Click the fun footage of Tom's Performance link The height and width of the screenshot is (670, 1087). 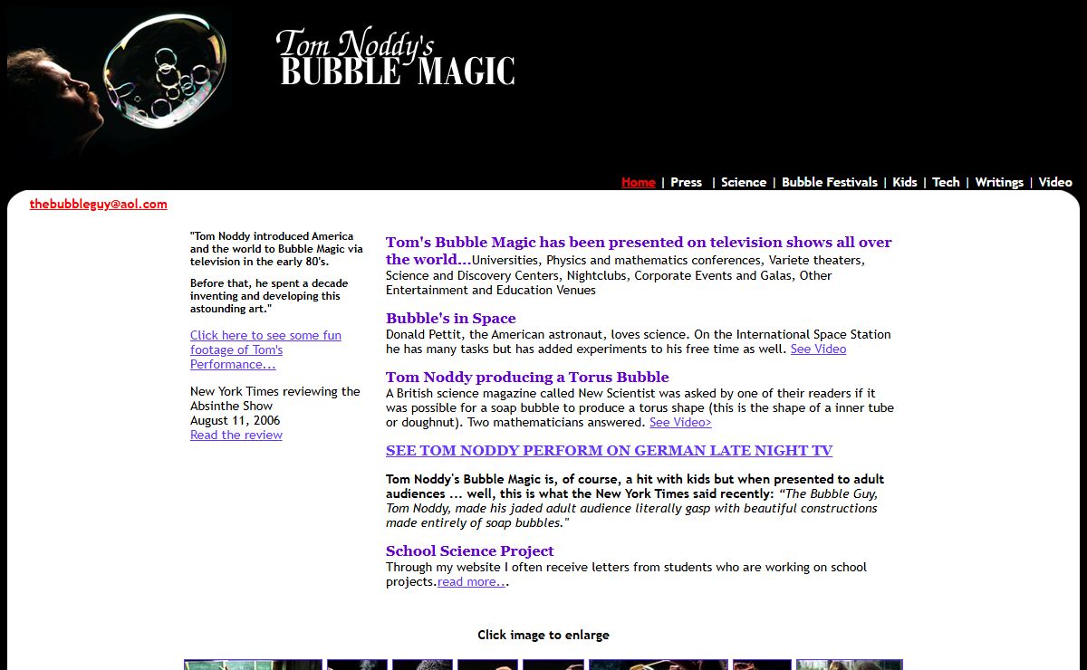(265, 349)
